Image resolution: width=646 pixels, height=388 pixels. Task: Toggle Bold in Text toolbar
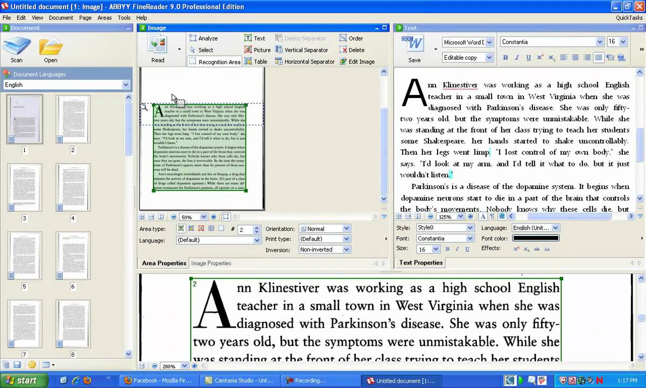tap(505, 58)
